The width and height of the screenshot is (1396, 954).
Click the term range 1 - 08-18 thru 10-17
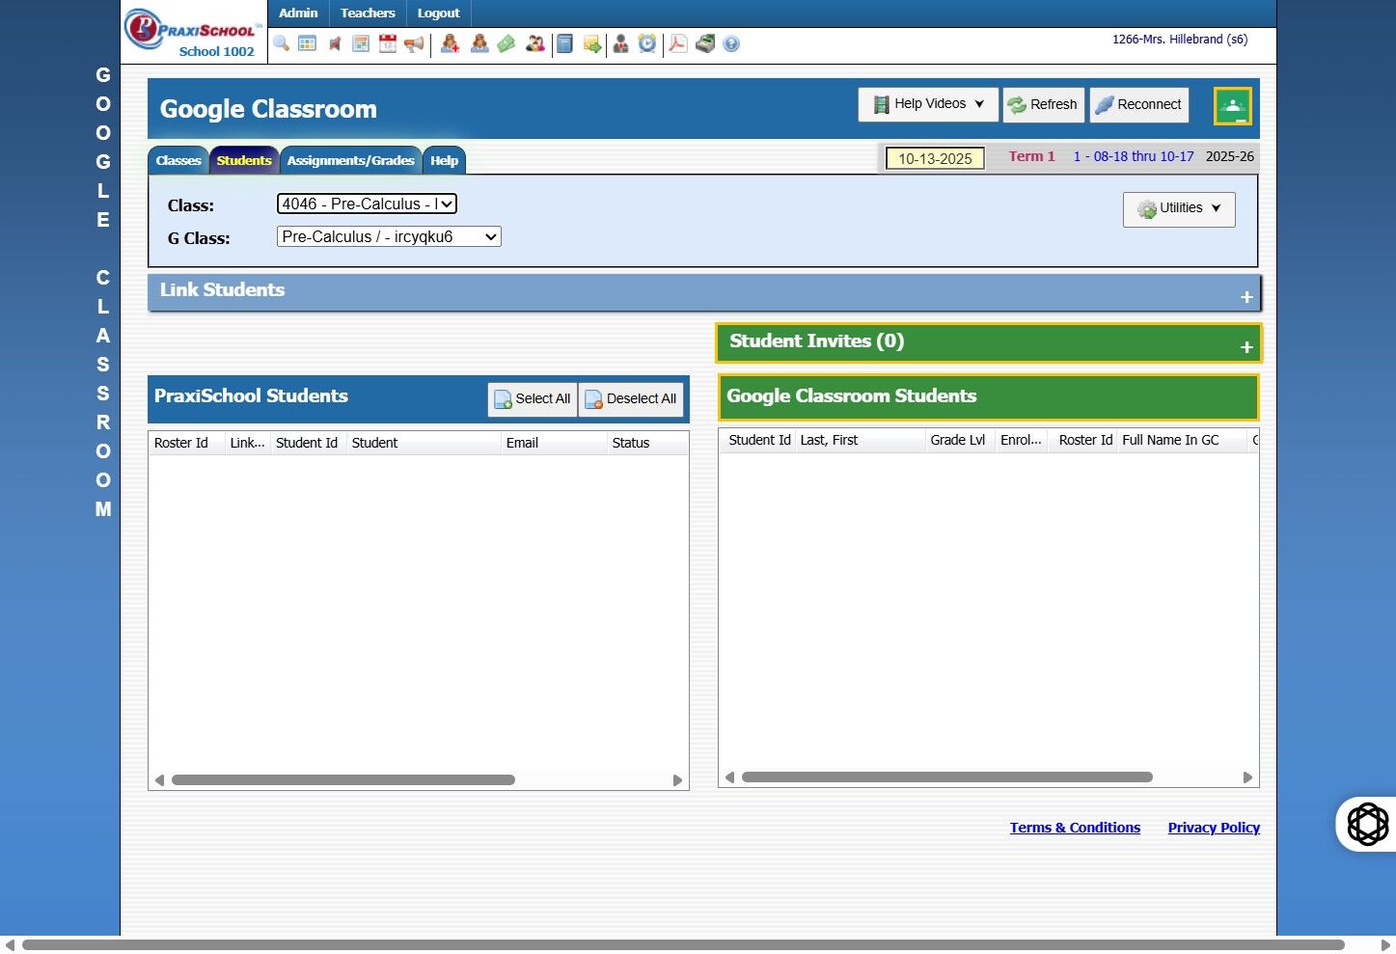tap(1134, 156)
